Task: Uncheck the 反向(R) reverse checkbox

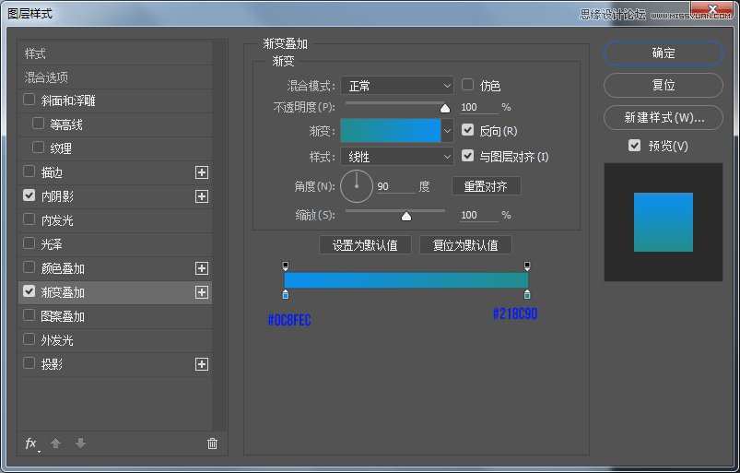Action: pos(467,130)
